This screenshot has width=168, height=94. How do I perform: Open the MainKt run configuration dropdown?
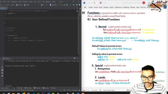click(x=54, y=5)
